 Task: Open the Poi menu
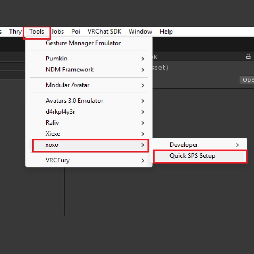coord(76,31)
